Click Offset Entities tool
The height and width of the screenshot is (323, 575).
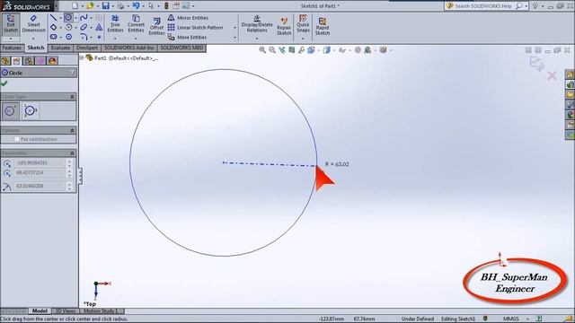click(x=156, y=26)
